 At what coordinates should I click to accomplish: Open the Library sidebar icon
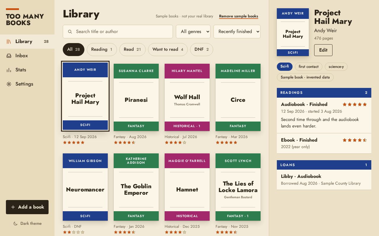pos(9,42)
